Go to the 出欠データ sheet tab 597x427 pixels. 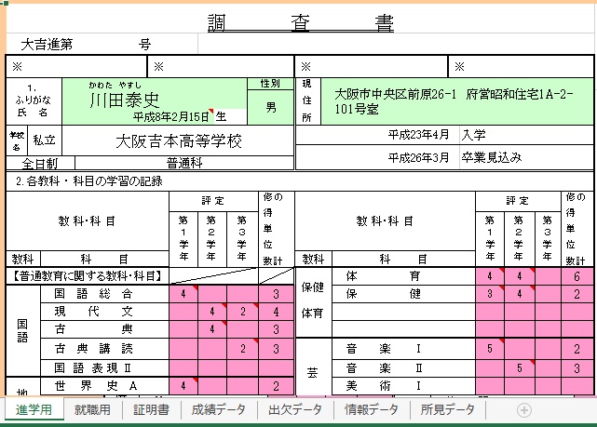click(x=294, y=410)
